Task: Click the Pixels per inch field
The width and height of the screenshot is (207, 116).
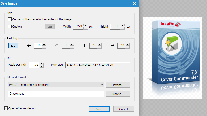Action: [34, 65]
